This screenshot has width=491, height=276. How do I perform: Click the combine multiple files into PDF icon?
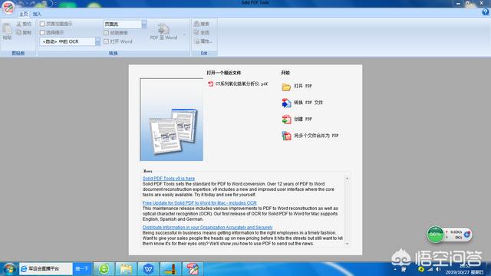click(x=286, y=136)
